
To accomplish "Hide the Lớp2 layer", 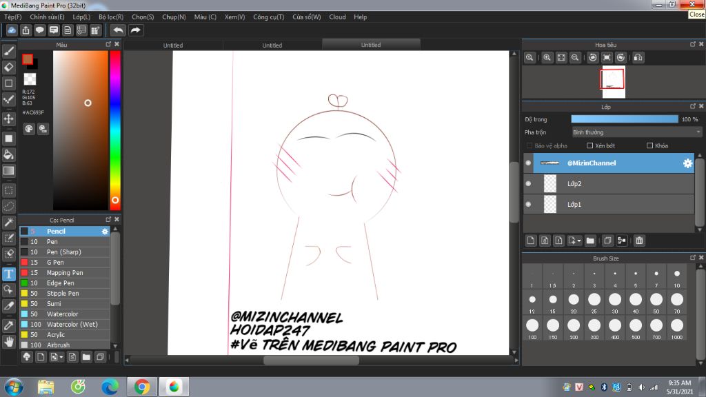I will [x=528, y=183].
